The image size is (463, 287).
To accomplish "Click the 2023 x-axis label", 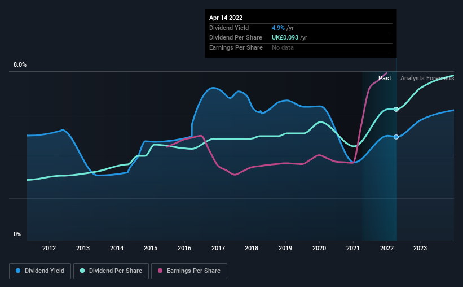I will click(420, 248).
